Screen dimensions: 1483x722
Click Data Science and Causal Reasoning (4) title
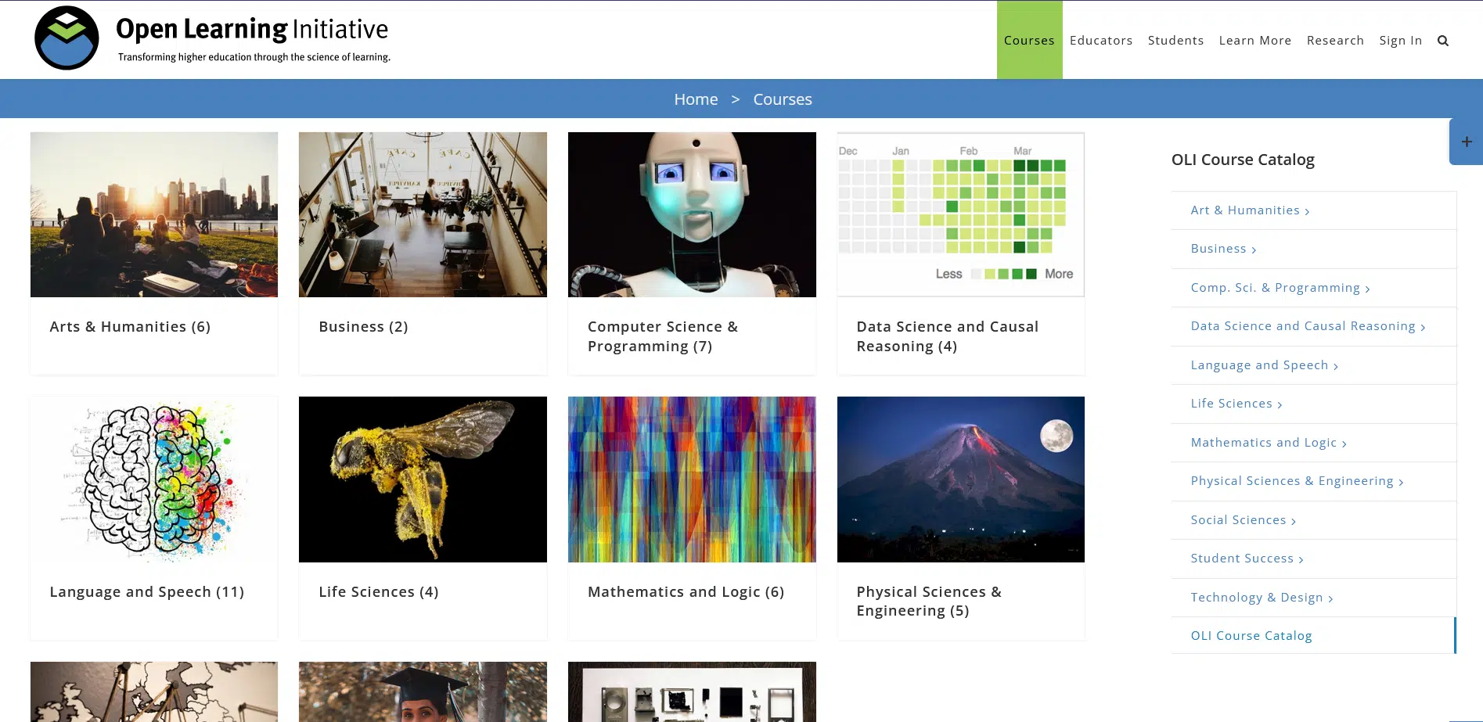[947, 336]
